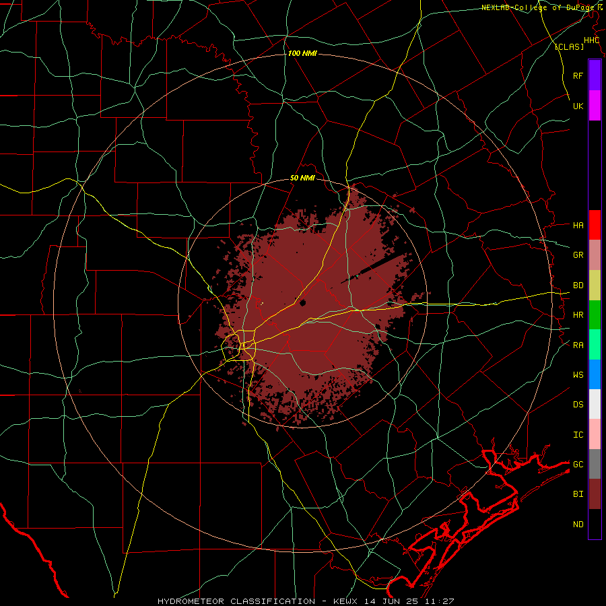Click the BD yellow legend swatch

[595, 285]
